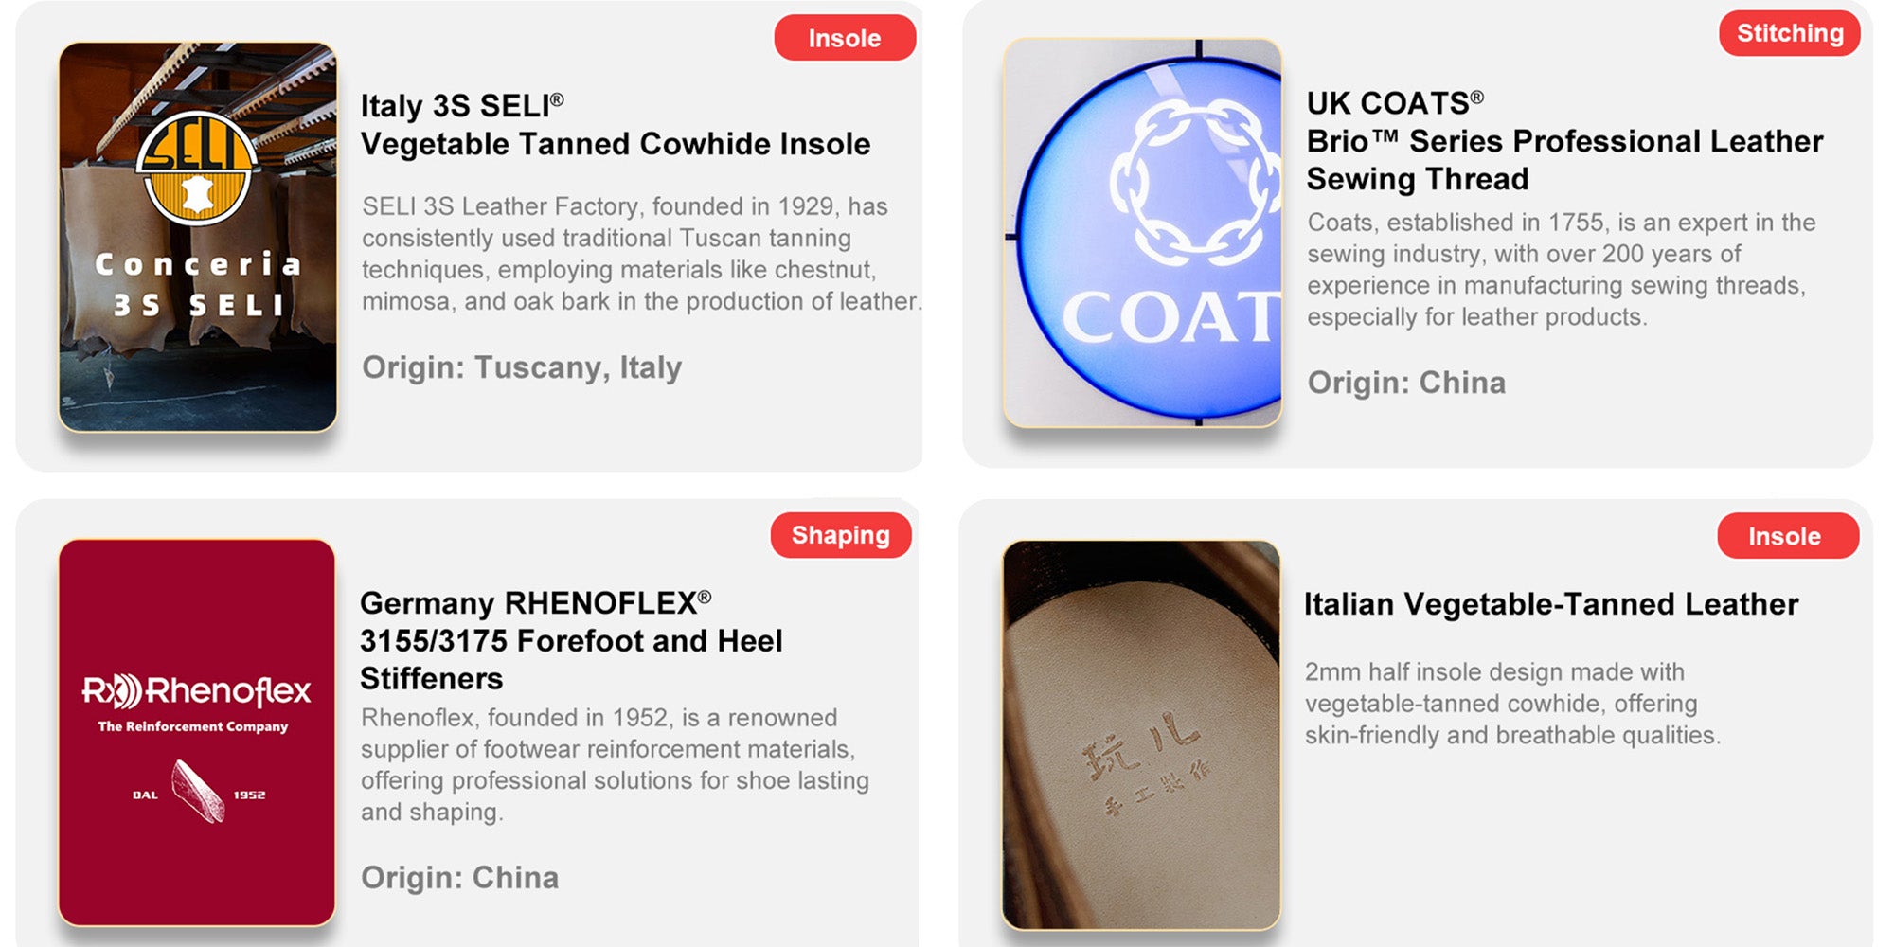
Task: Select the red Rhenoflex brand card image
Action: coord(197,732)
